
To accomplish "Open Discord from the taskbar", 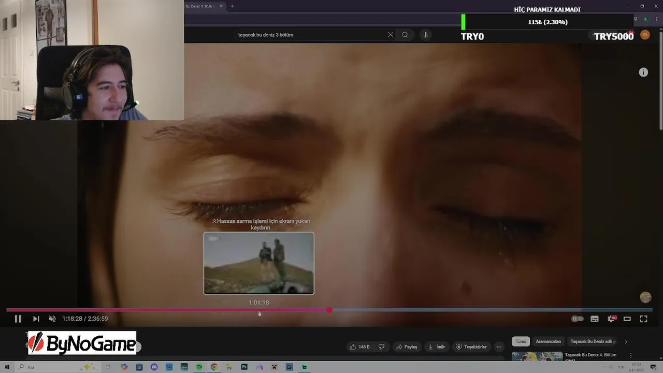I will (154, 367).
